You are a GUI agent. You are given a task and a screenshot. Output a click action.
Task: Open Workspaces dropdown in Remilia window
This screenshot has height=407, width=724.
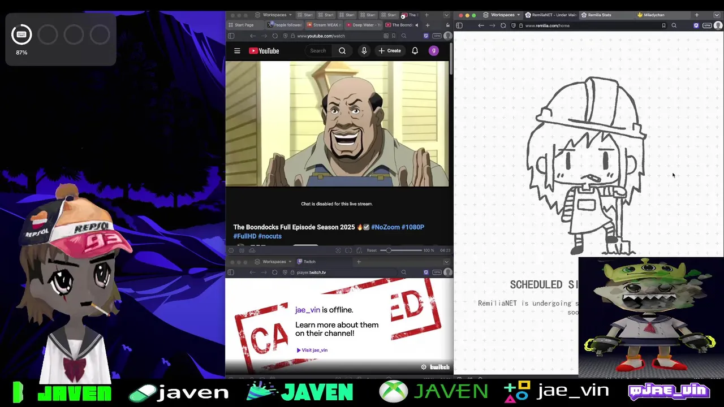[503, 15]
